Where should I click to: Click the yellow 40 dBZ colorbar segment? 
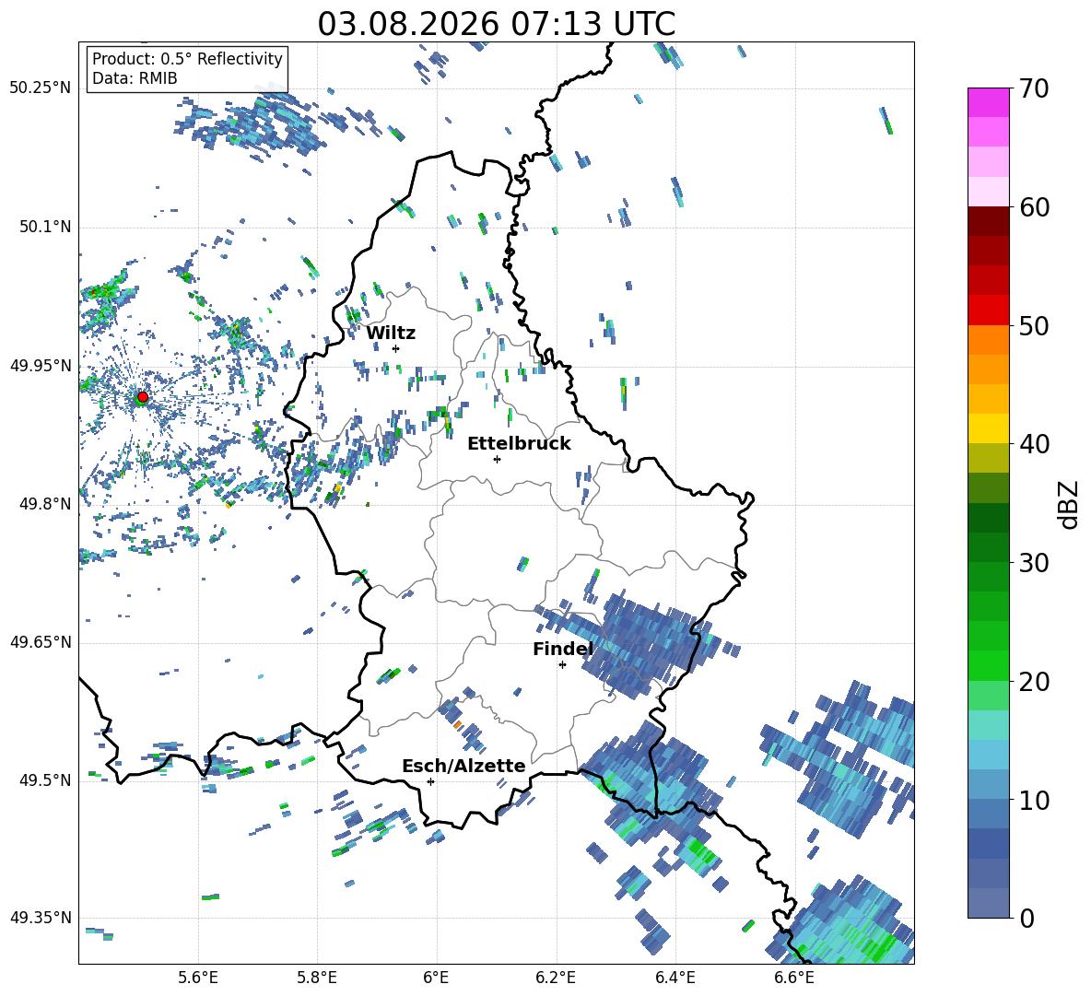(988, 428)
